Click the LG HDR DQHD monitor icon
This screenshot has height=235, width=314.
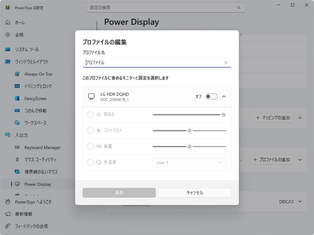pyautogui.click(x=91, y=96)
